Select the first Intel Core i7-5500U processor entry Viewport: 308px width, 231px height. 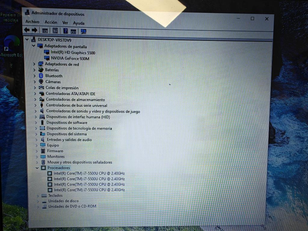point(89,173)
